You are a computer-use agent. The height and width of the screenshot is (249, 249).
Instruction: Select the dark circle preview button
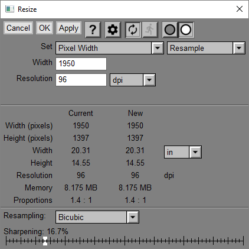(170, 30)
